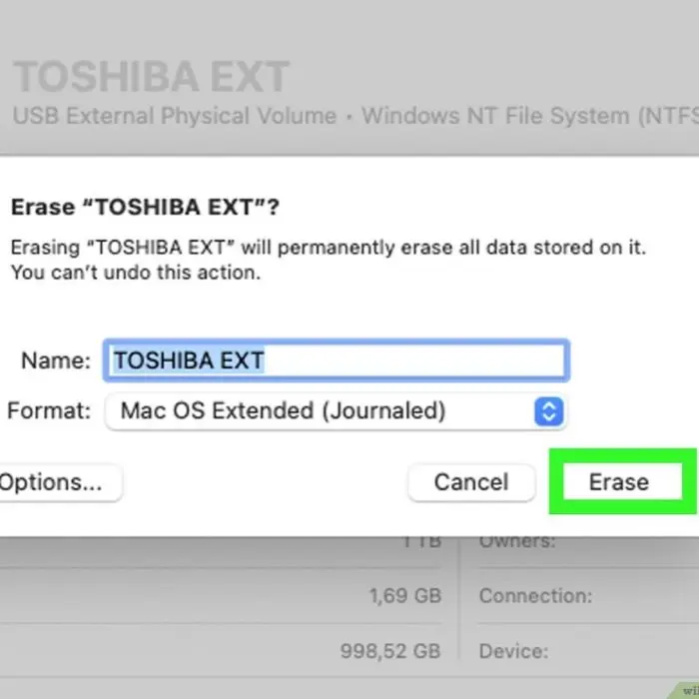Click the 1,69 GB value in background
Screen dimensions: 699x699
pos(405,595)
